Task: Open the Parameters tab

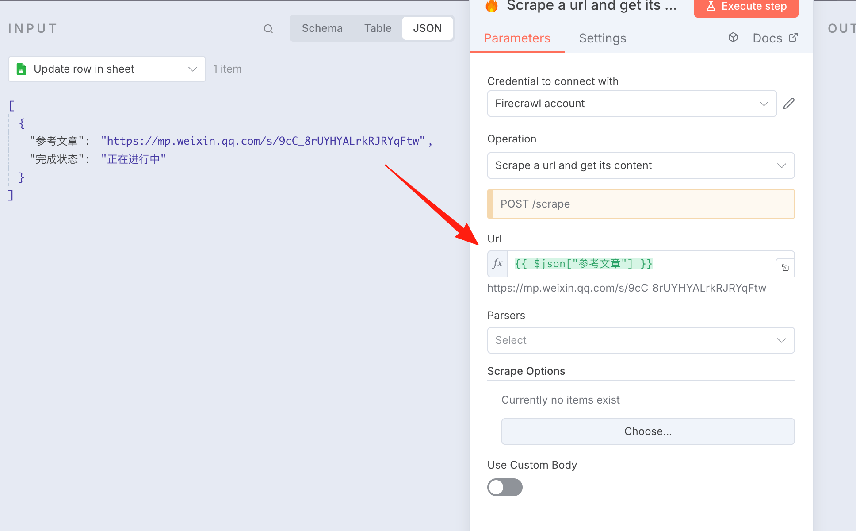Action: pyautogui.click(x=517, y=38)
